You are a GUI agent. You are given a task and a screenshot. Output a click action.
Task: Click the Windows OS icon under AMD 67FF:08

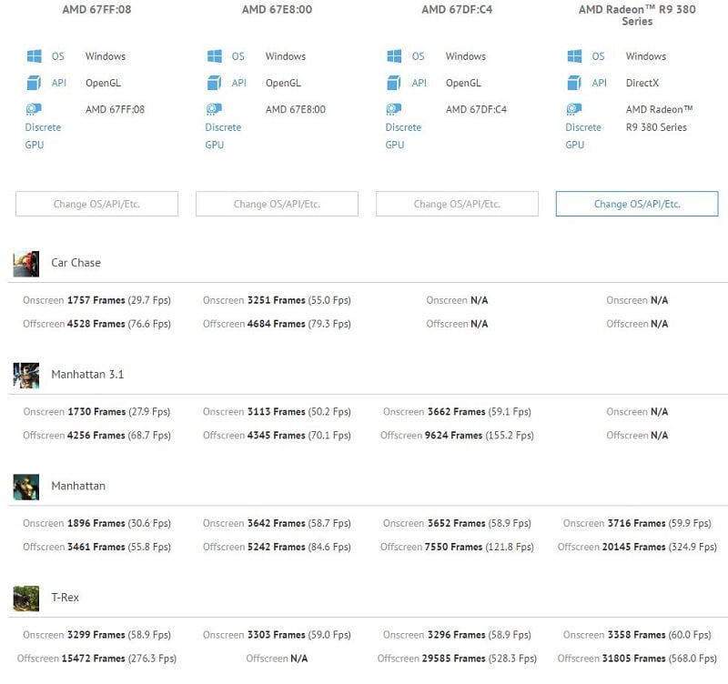click(x=35, y=56)
